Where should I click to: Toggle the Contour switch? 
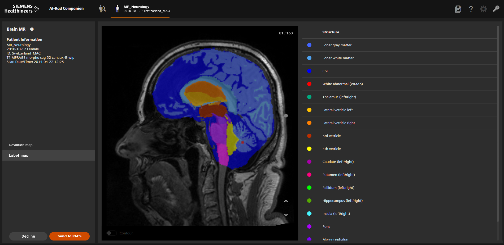112,233
